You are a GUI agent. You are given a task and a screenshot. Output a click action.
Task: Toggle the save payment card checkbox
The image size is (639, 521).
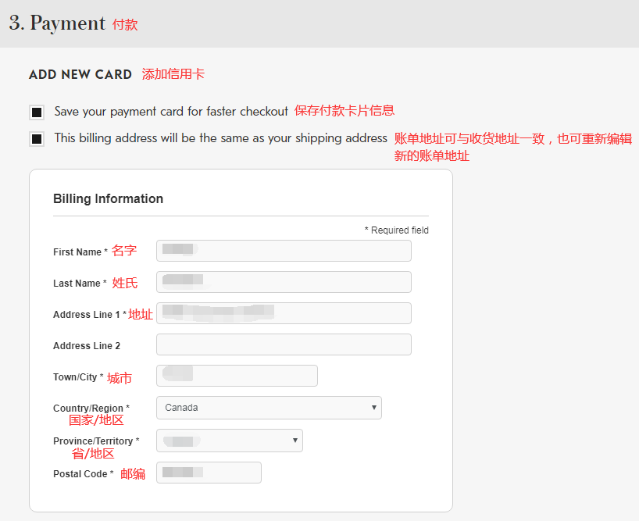click(37, 112)
